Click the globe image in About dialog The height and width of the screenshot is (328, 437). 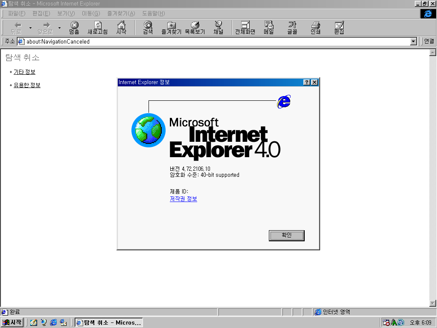(148, 130)
